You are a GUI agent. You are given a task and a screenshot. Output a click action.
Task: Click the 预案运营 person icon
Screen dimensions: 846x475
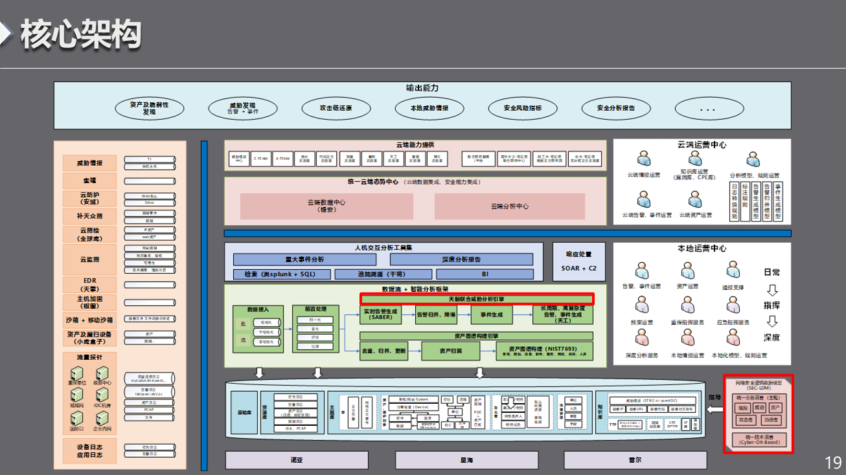[x=642, y=305]
